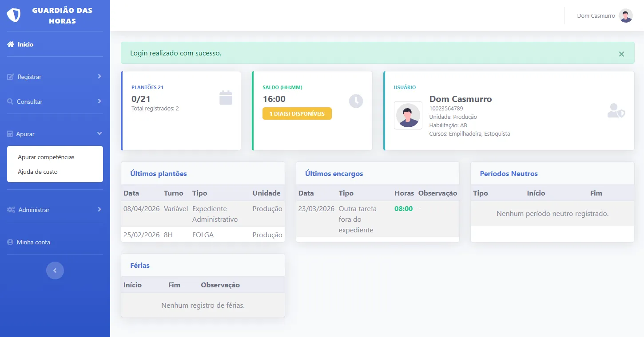
Task: Click the Dom Casmurro name in Usuário card
Action: (461, 99)
